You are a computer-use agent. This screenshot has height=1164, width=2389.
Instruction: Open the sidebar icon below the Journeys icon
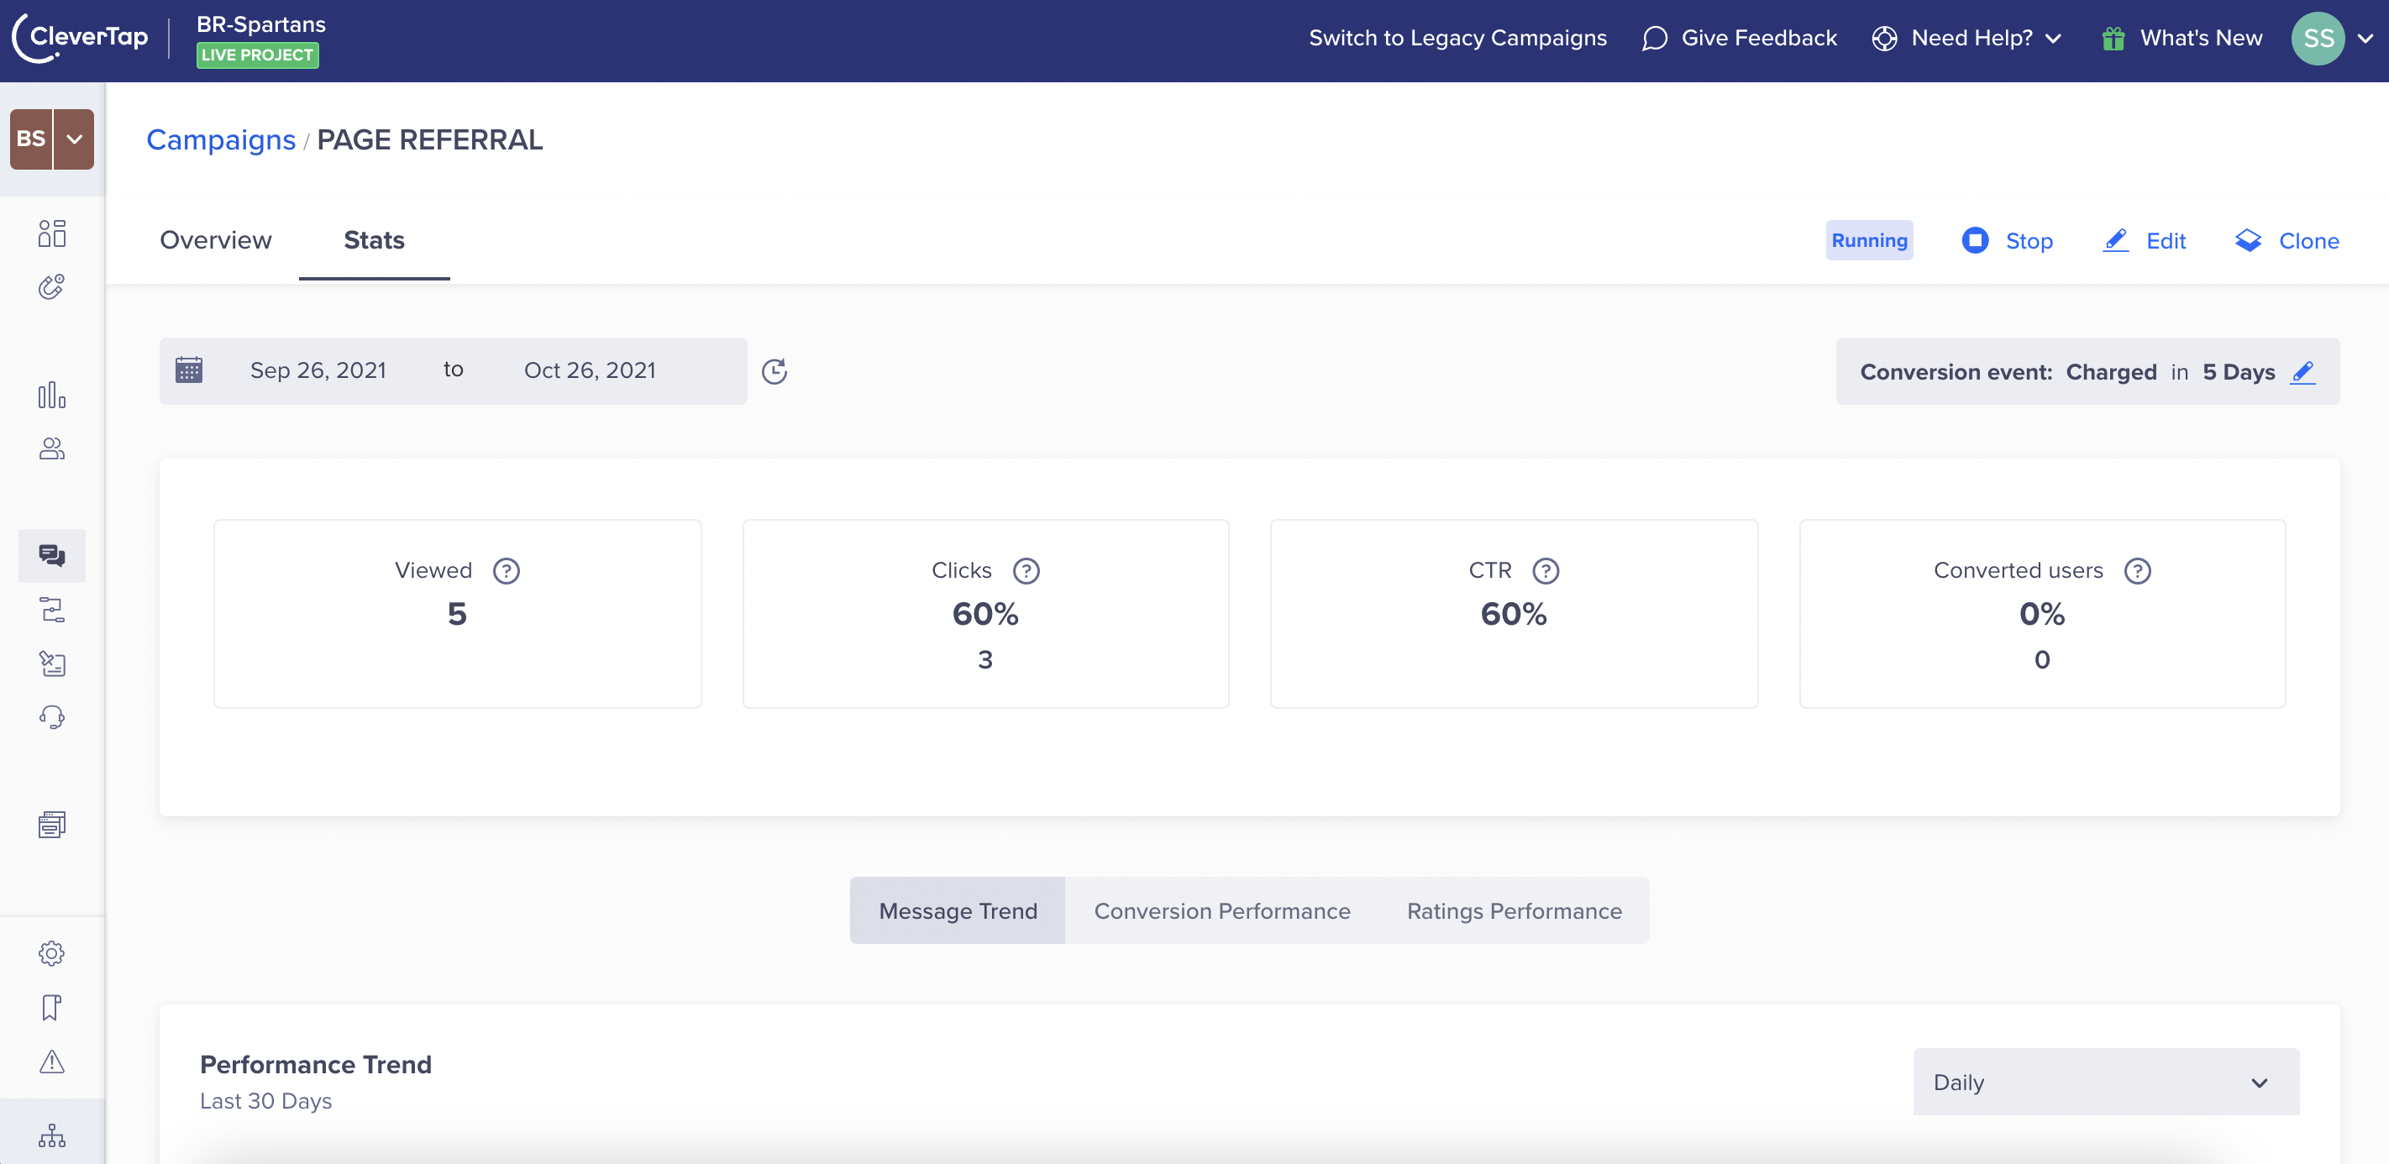click(52, 663)
